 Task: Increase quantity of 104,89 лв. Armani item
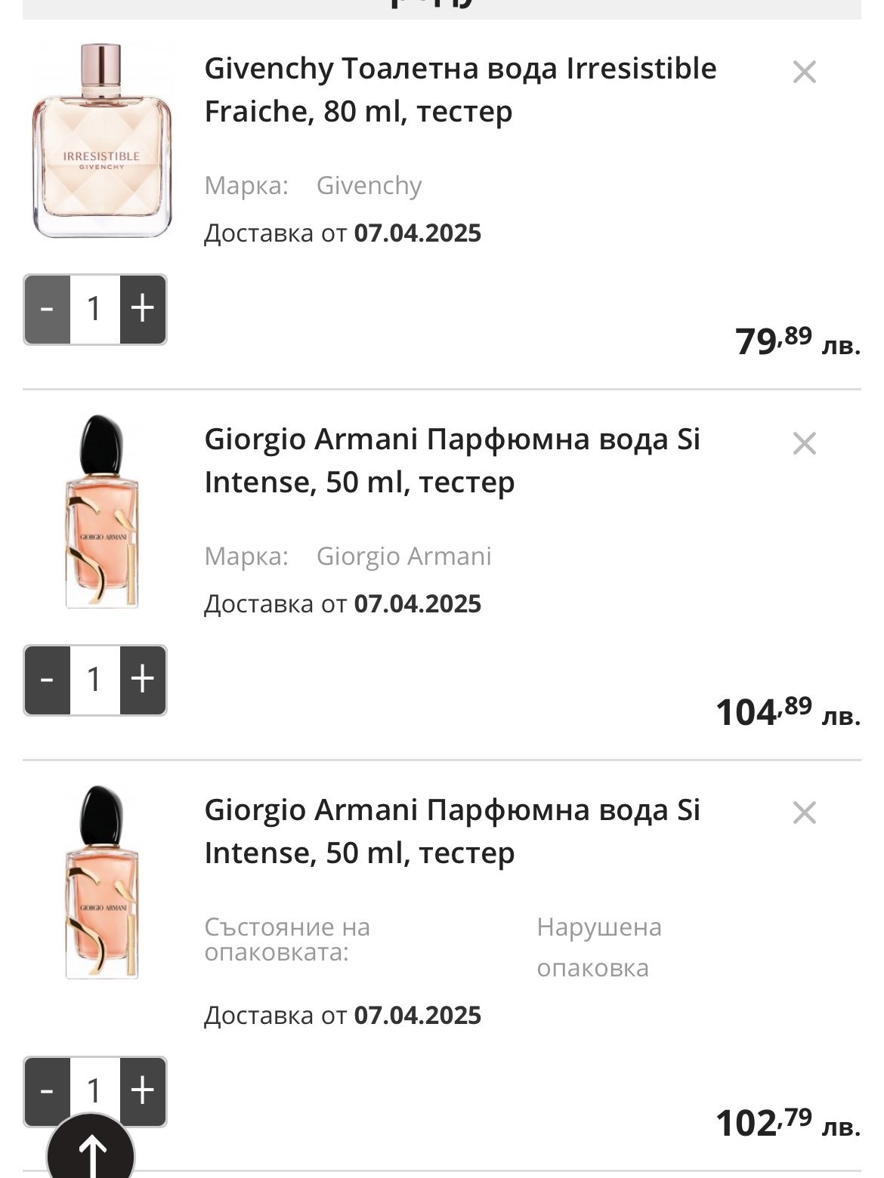(143, 680)
